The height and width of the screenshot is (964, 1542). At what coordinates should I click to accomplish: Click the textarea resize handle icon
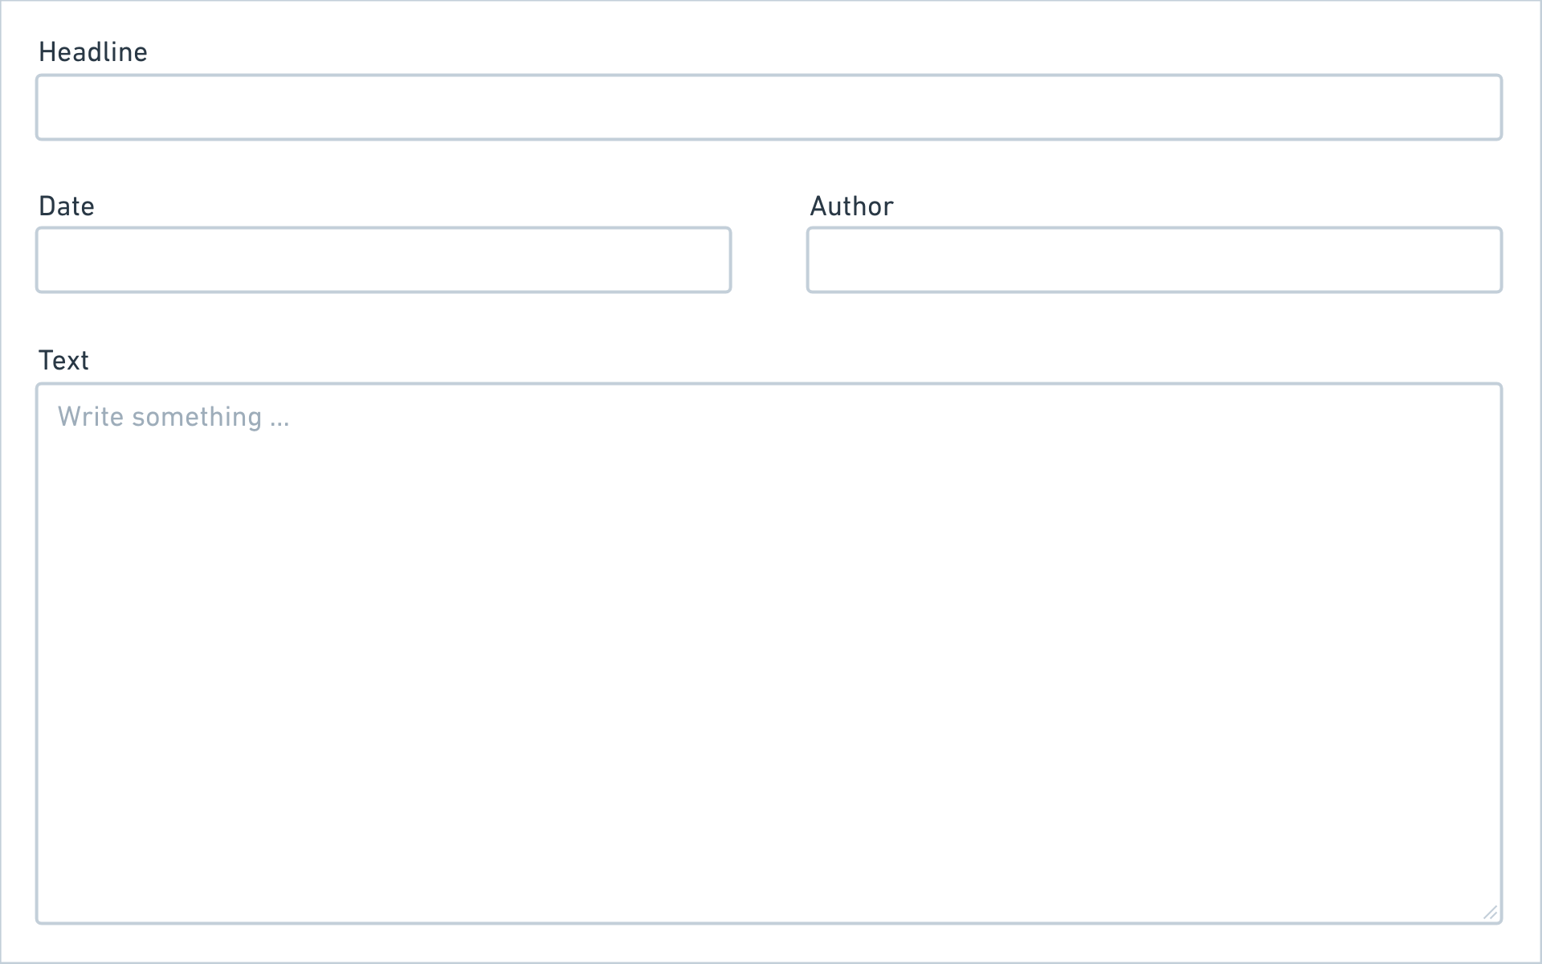pyautogui.click(x=1490, y=912)
